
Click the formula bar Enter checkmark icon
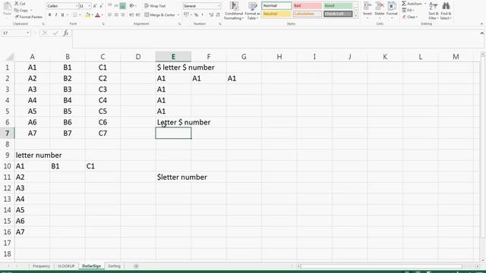tap(55, 33)
